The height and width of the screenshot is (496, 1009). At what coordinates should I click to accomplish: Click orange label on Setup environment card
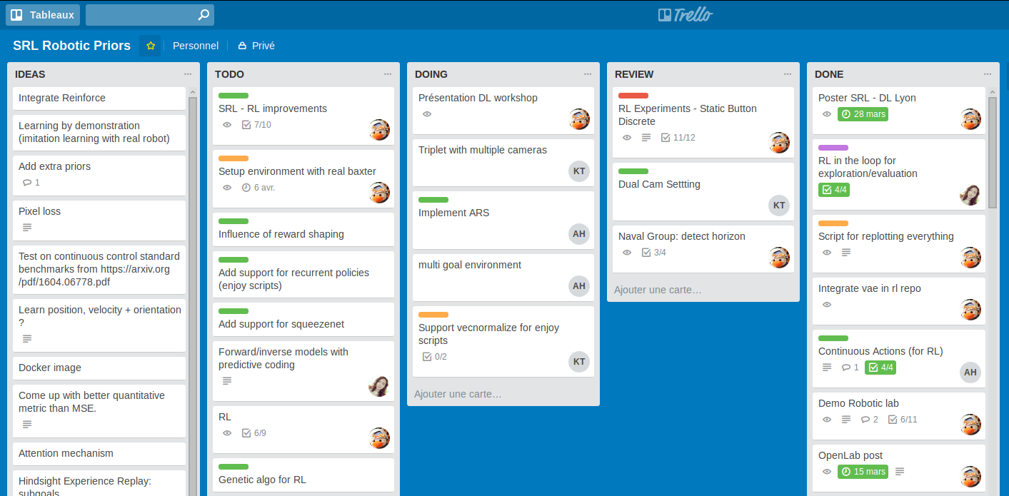point(234,158)
